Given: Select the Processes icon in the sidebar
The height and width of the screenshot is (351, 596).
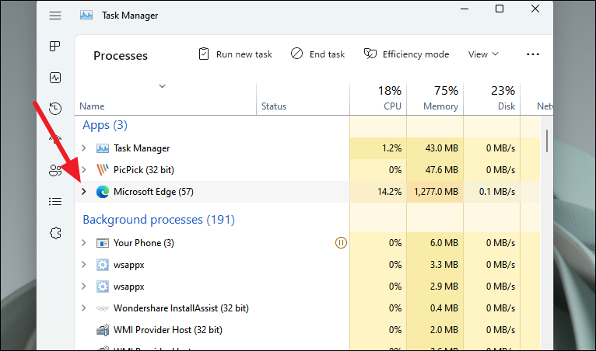Looking at the screenshot, I should pyautogui.click(x=54, y=47).
